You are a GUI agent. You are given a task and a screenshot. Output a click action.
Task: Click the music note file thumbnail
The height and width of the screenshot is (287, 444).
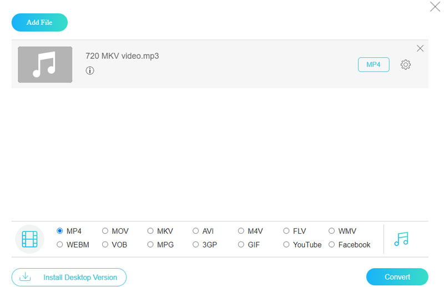(45, 64)
